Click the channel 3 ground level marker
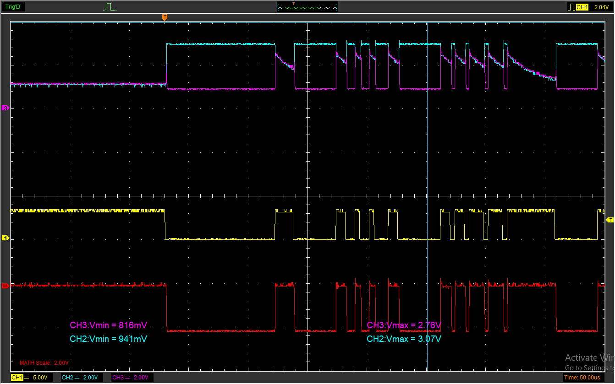615x384 pixels. tap(5, 108)
